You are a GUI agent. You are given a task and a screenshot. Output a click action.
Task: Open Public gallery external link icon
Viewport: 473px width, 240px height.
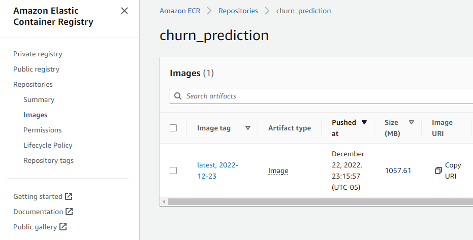(63, 227)
